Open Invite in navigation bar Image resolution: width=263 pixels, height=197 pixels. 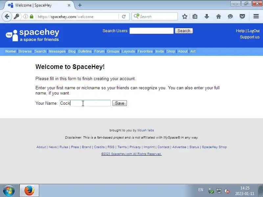pyautogui.click(x=159, y=51)
